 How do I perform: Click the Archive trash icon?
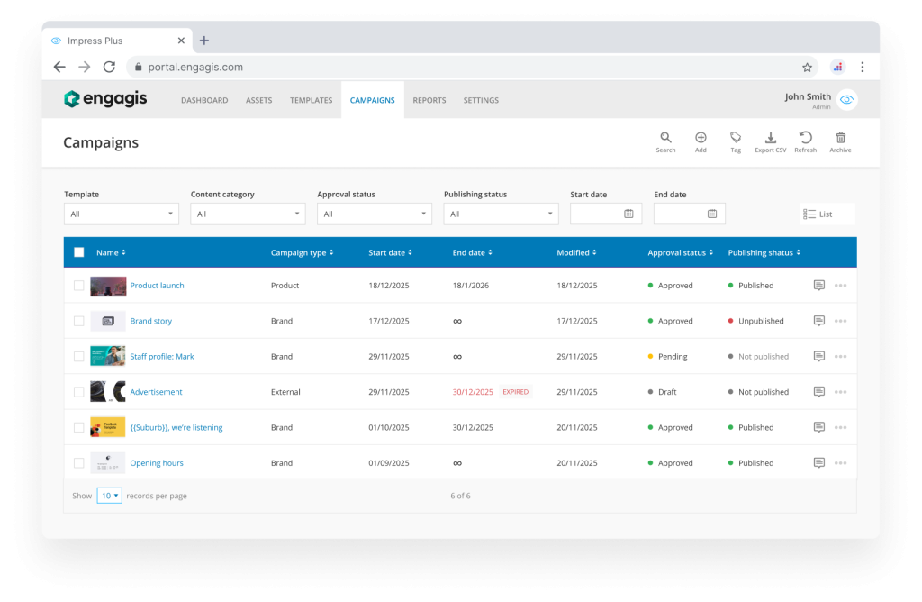[840, 139]
